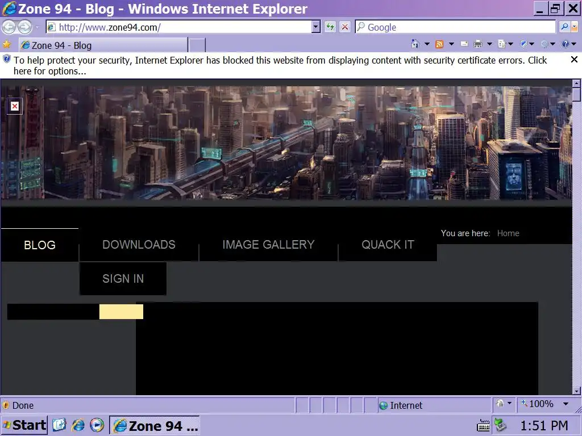Click into the address bar URL field

click(x=184, y=27)
